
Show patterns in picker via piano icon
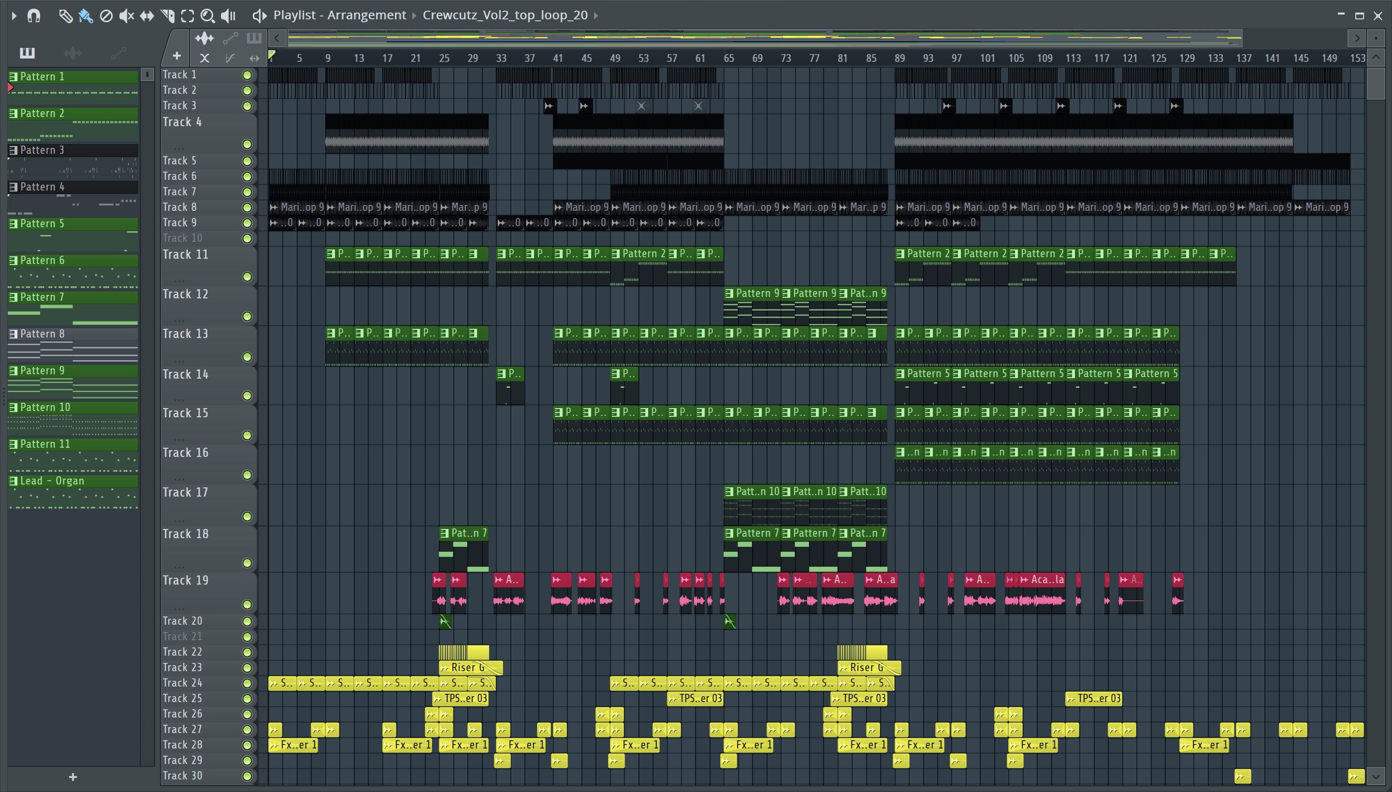pos(27,53)
